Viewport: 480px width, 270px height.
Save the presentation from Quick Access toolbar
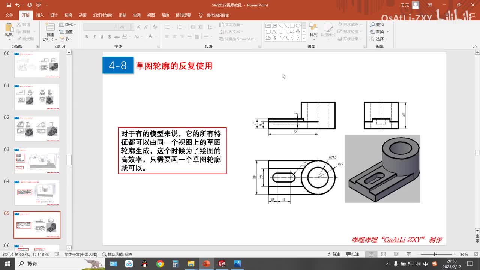pyautogui.click(x=8, y=5)
